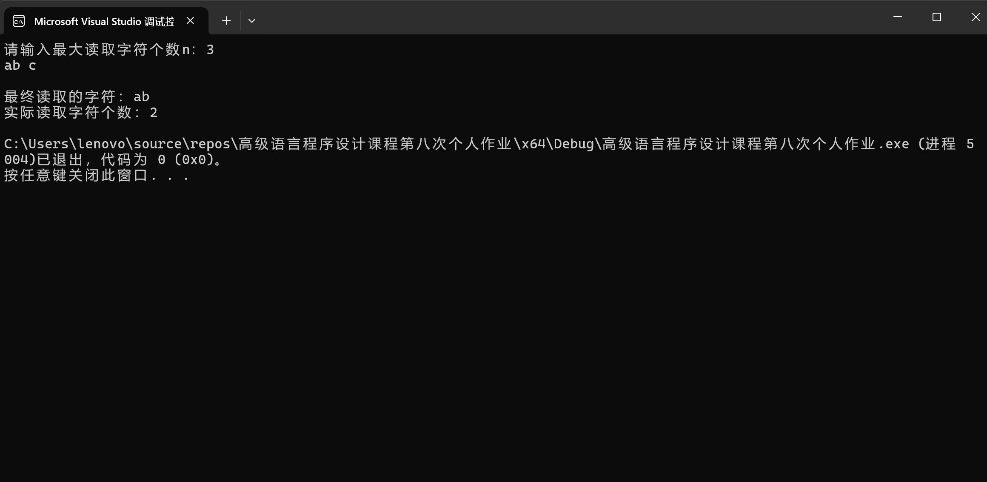Click the 按任意键关闭此窗口 message
987x482 pixels.
click(x=97, y=176)
